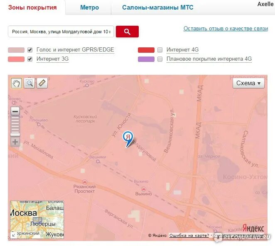The height and width of the screenshot is (246, 275).
Task: Click the Yandex location pin marker
Action: click(x=128, y=139)
